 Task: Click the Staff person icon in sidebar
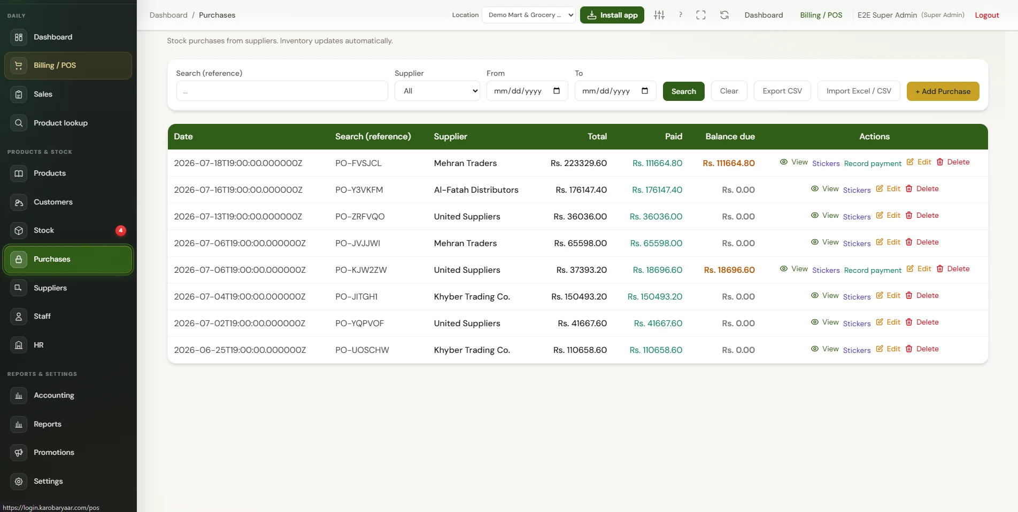click(x=19, y=317)
